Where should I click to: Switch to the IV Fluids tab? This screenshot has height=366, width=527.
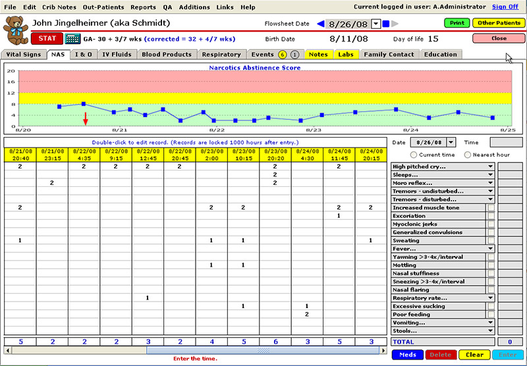tap(117, 55)
